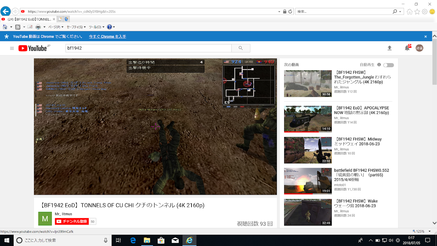Click the browser Forward arrow button
The height and width of the screenshot is (246, 437).
(15, 11)
